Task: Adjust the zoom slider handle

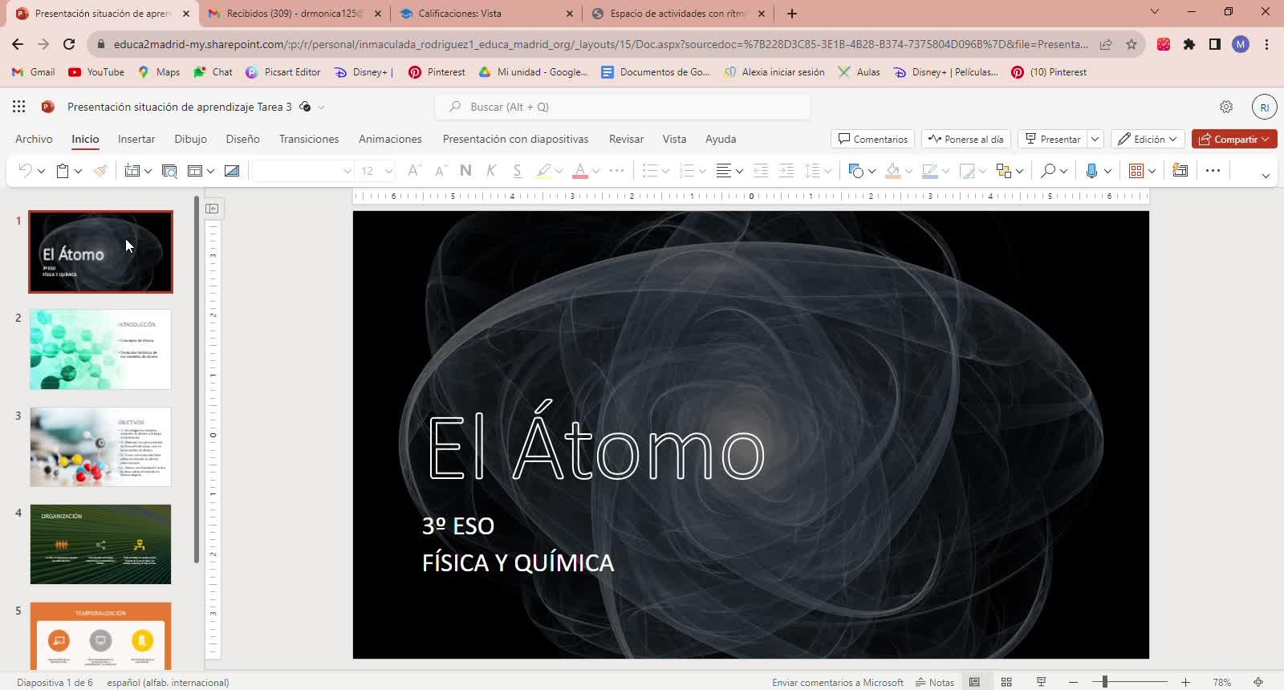Action: pos(1105,682)
